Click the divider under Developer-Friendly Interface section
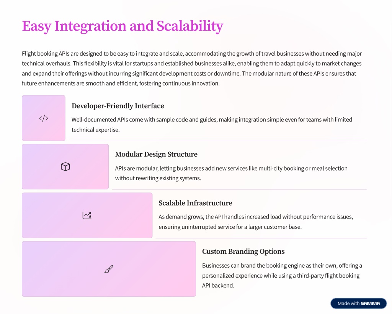The width and height of the screenshot is (392, 314). click(x=218, y=141)
